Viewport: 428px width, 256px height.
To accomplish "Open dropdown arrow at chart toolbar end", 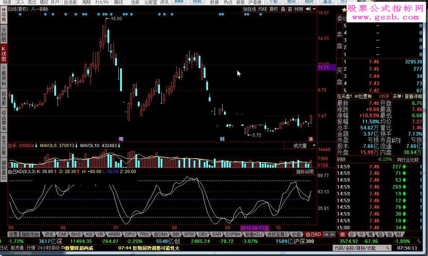I will pyautogui.click(x=314, y=9).
